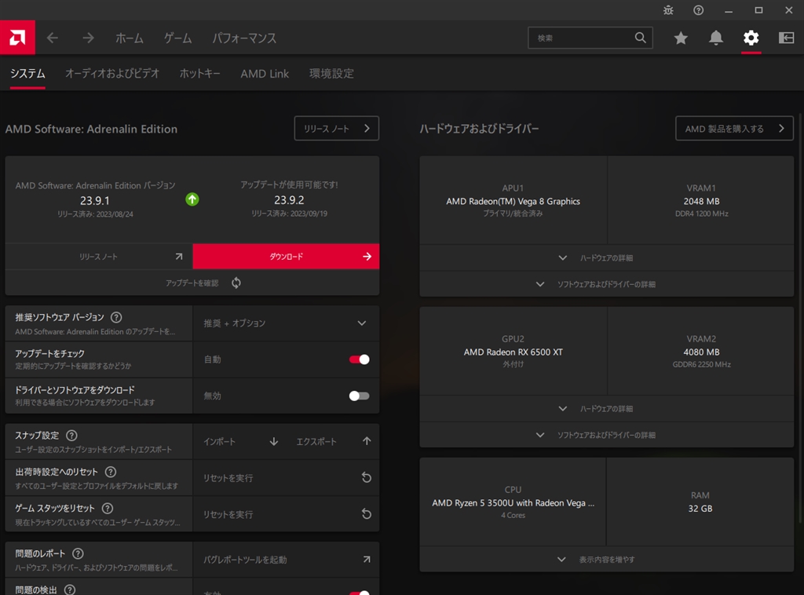Click the バグレポートツールを起動 label
Screen dimensions: 804x595
[245, 560]
